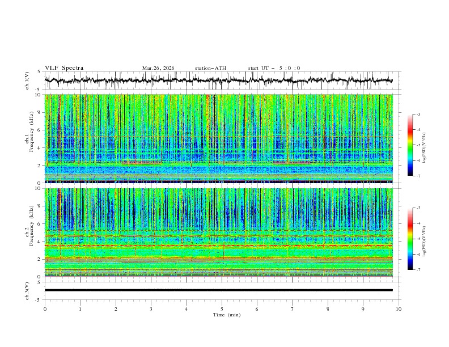The width and height of the screenshot is (449, 347).
Task: Click time axis tick label "7"
Action: tap(293, 309)
